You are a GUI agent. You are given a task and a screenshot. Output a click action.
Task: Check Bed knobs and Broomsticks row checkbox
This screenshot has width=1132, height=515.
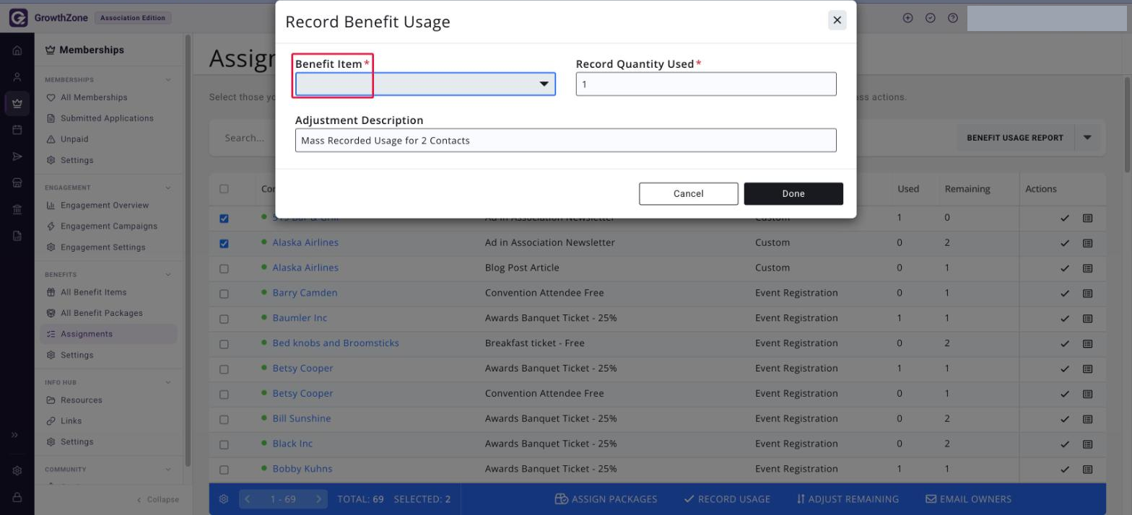pyautogui.click(x=224, y=344)
